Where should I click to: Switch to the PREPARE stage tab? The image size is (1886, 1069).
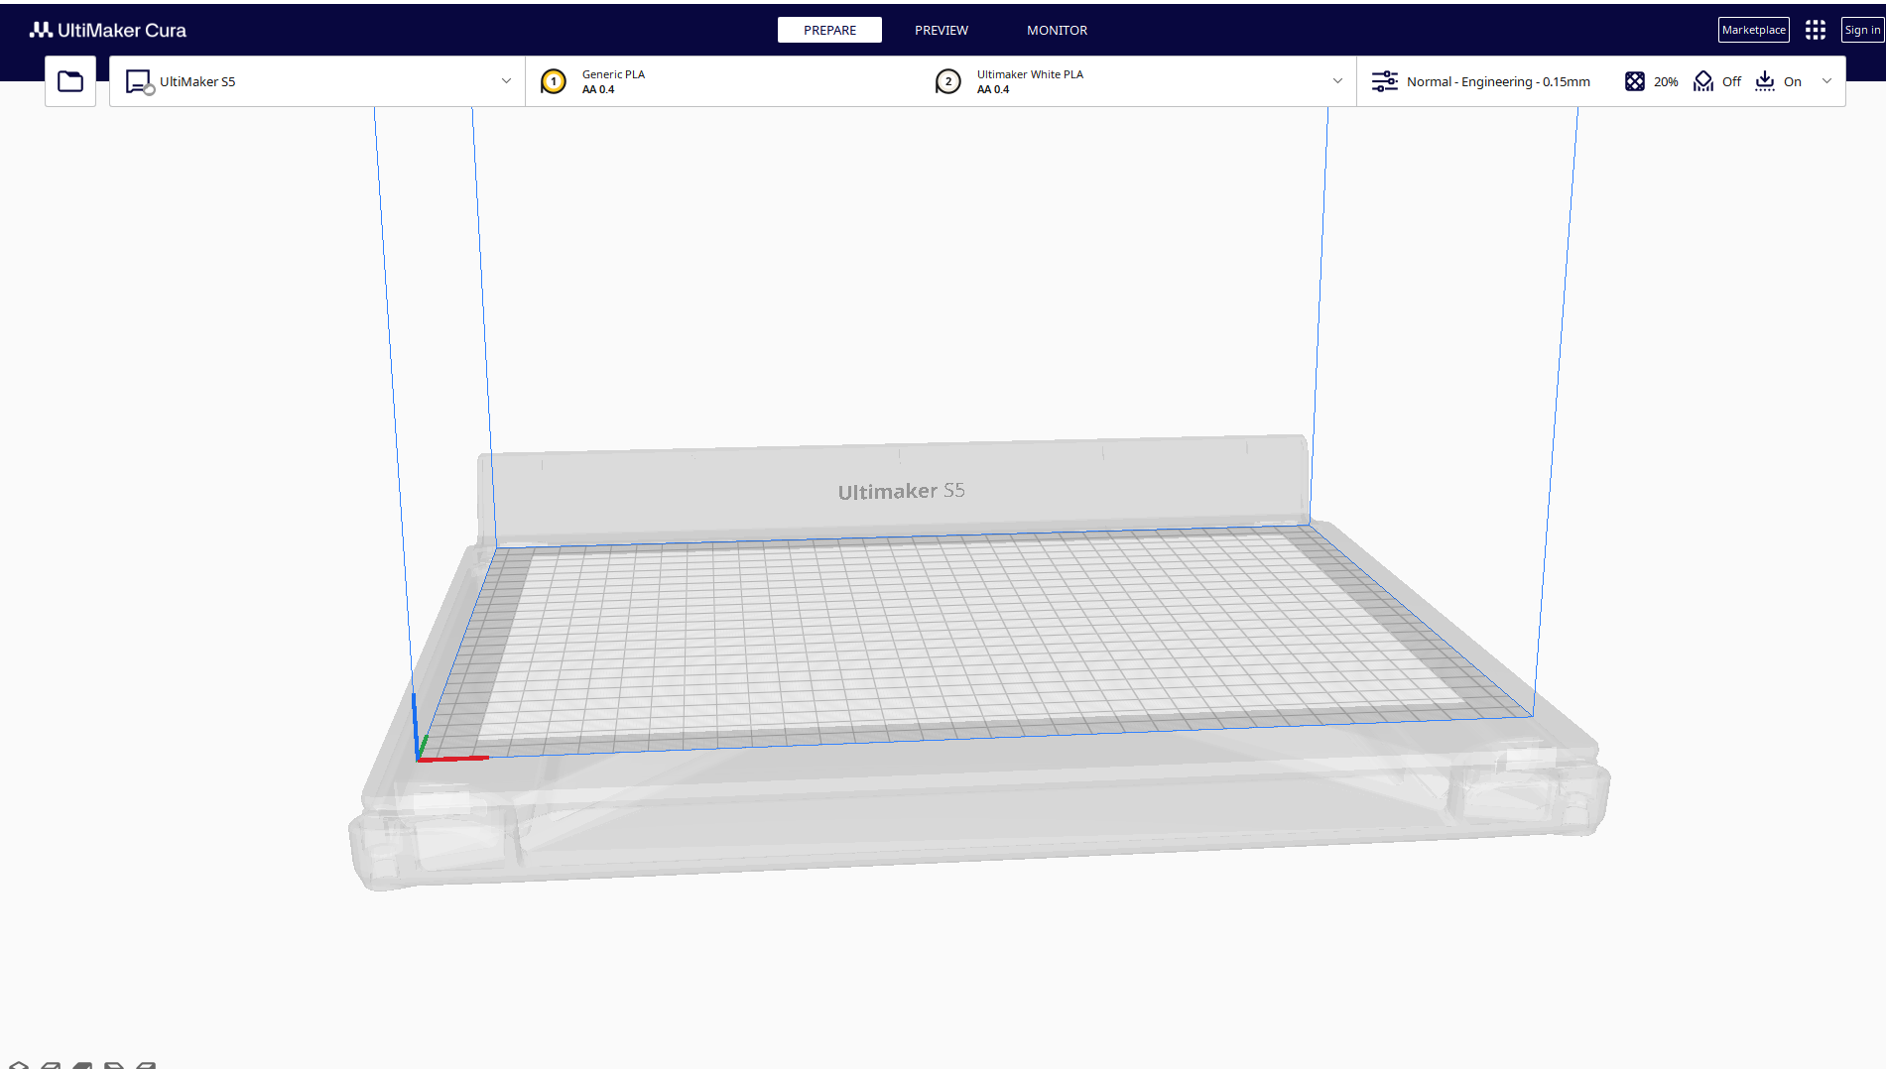pyautogui.click(x=829, y=30)
